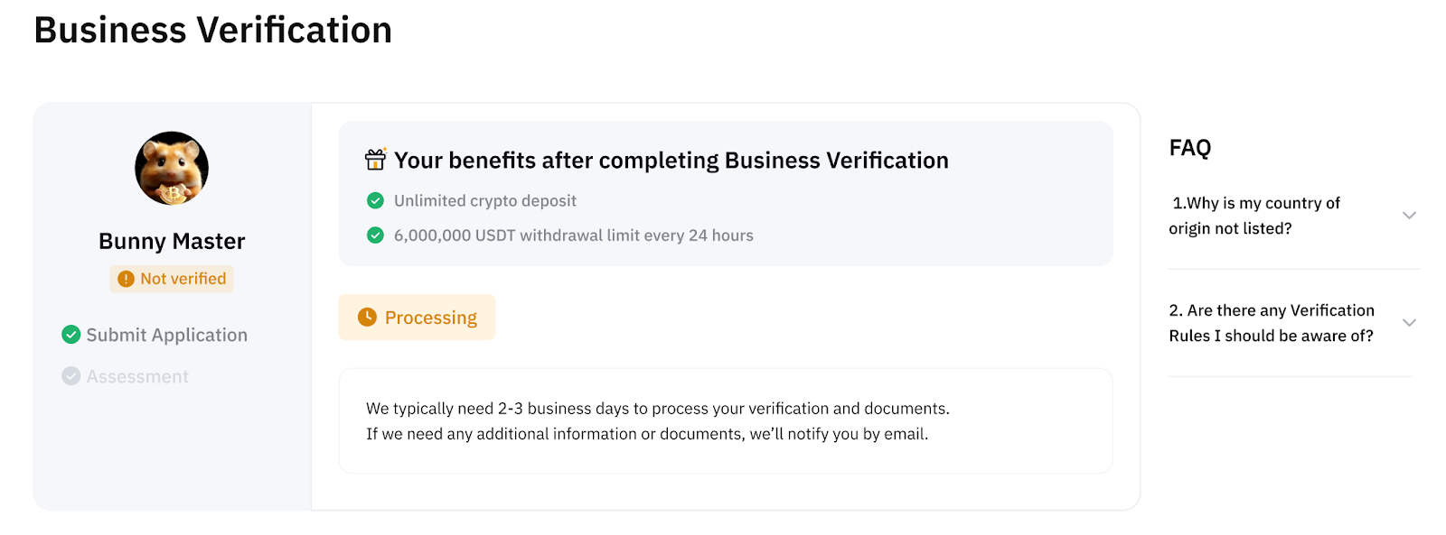Image resolution: width=1446 pixels, height=535 pixels.
Task: Click the Not verified status text
Action: (183, 279)
